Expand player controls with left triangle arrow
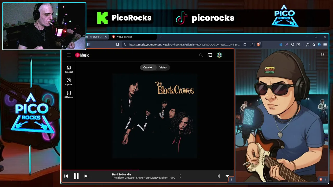Viewport: 333px width, 187px height. (x=219, y=176)
